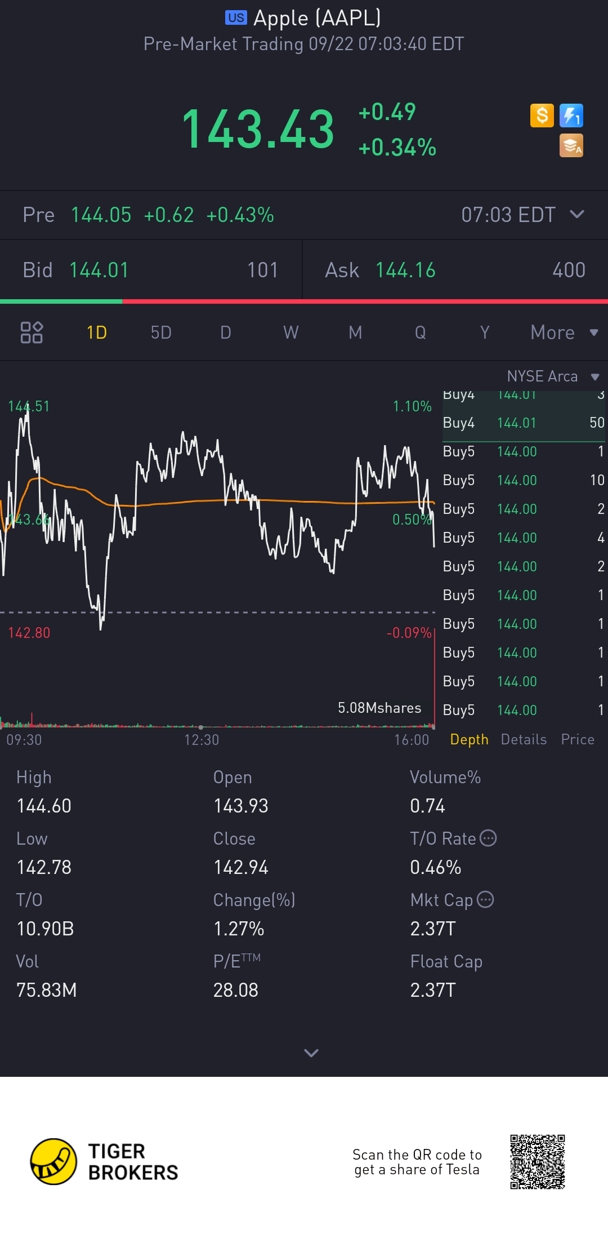The image size is (608, 1247).
Task: Tap the 142.80 chart low label
Action: (x=29, y=633)
